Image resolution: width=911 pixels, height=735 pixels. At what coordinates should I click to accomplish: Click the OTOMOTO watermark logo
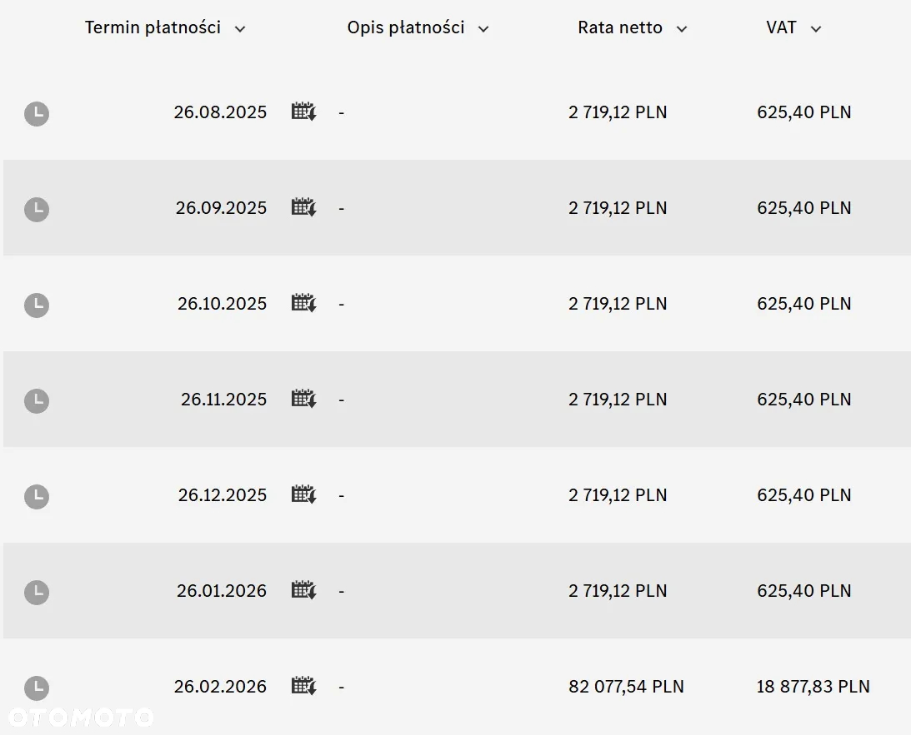(80, 718)
